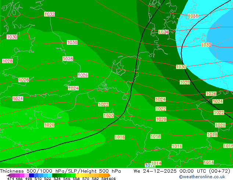Click the legend value 522

(47, 179)
